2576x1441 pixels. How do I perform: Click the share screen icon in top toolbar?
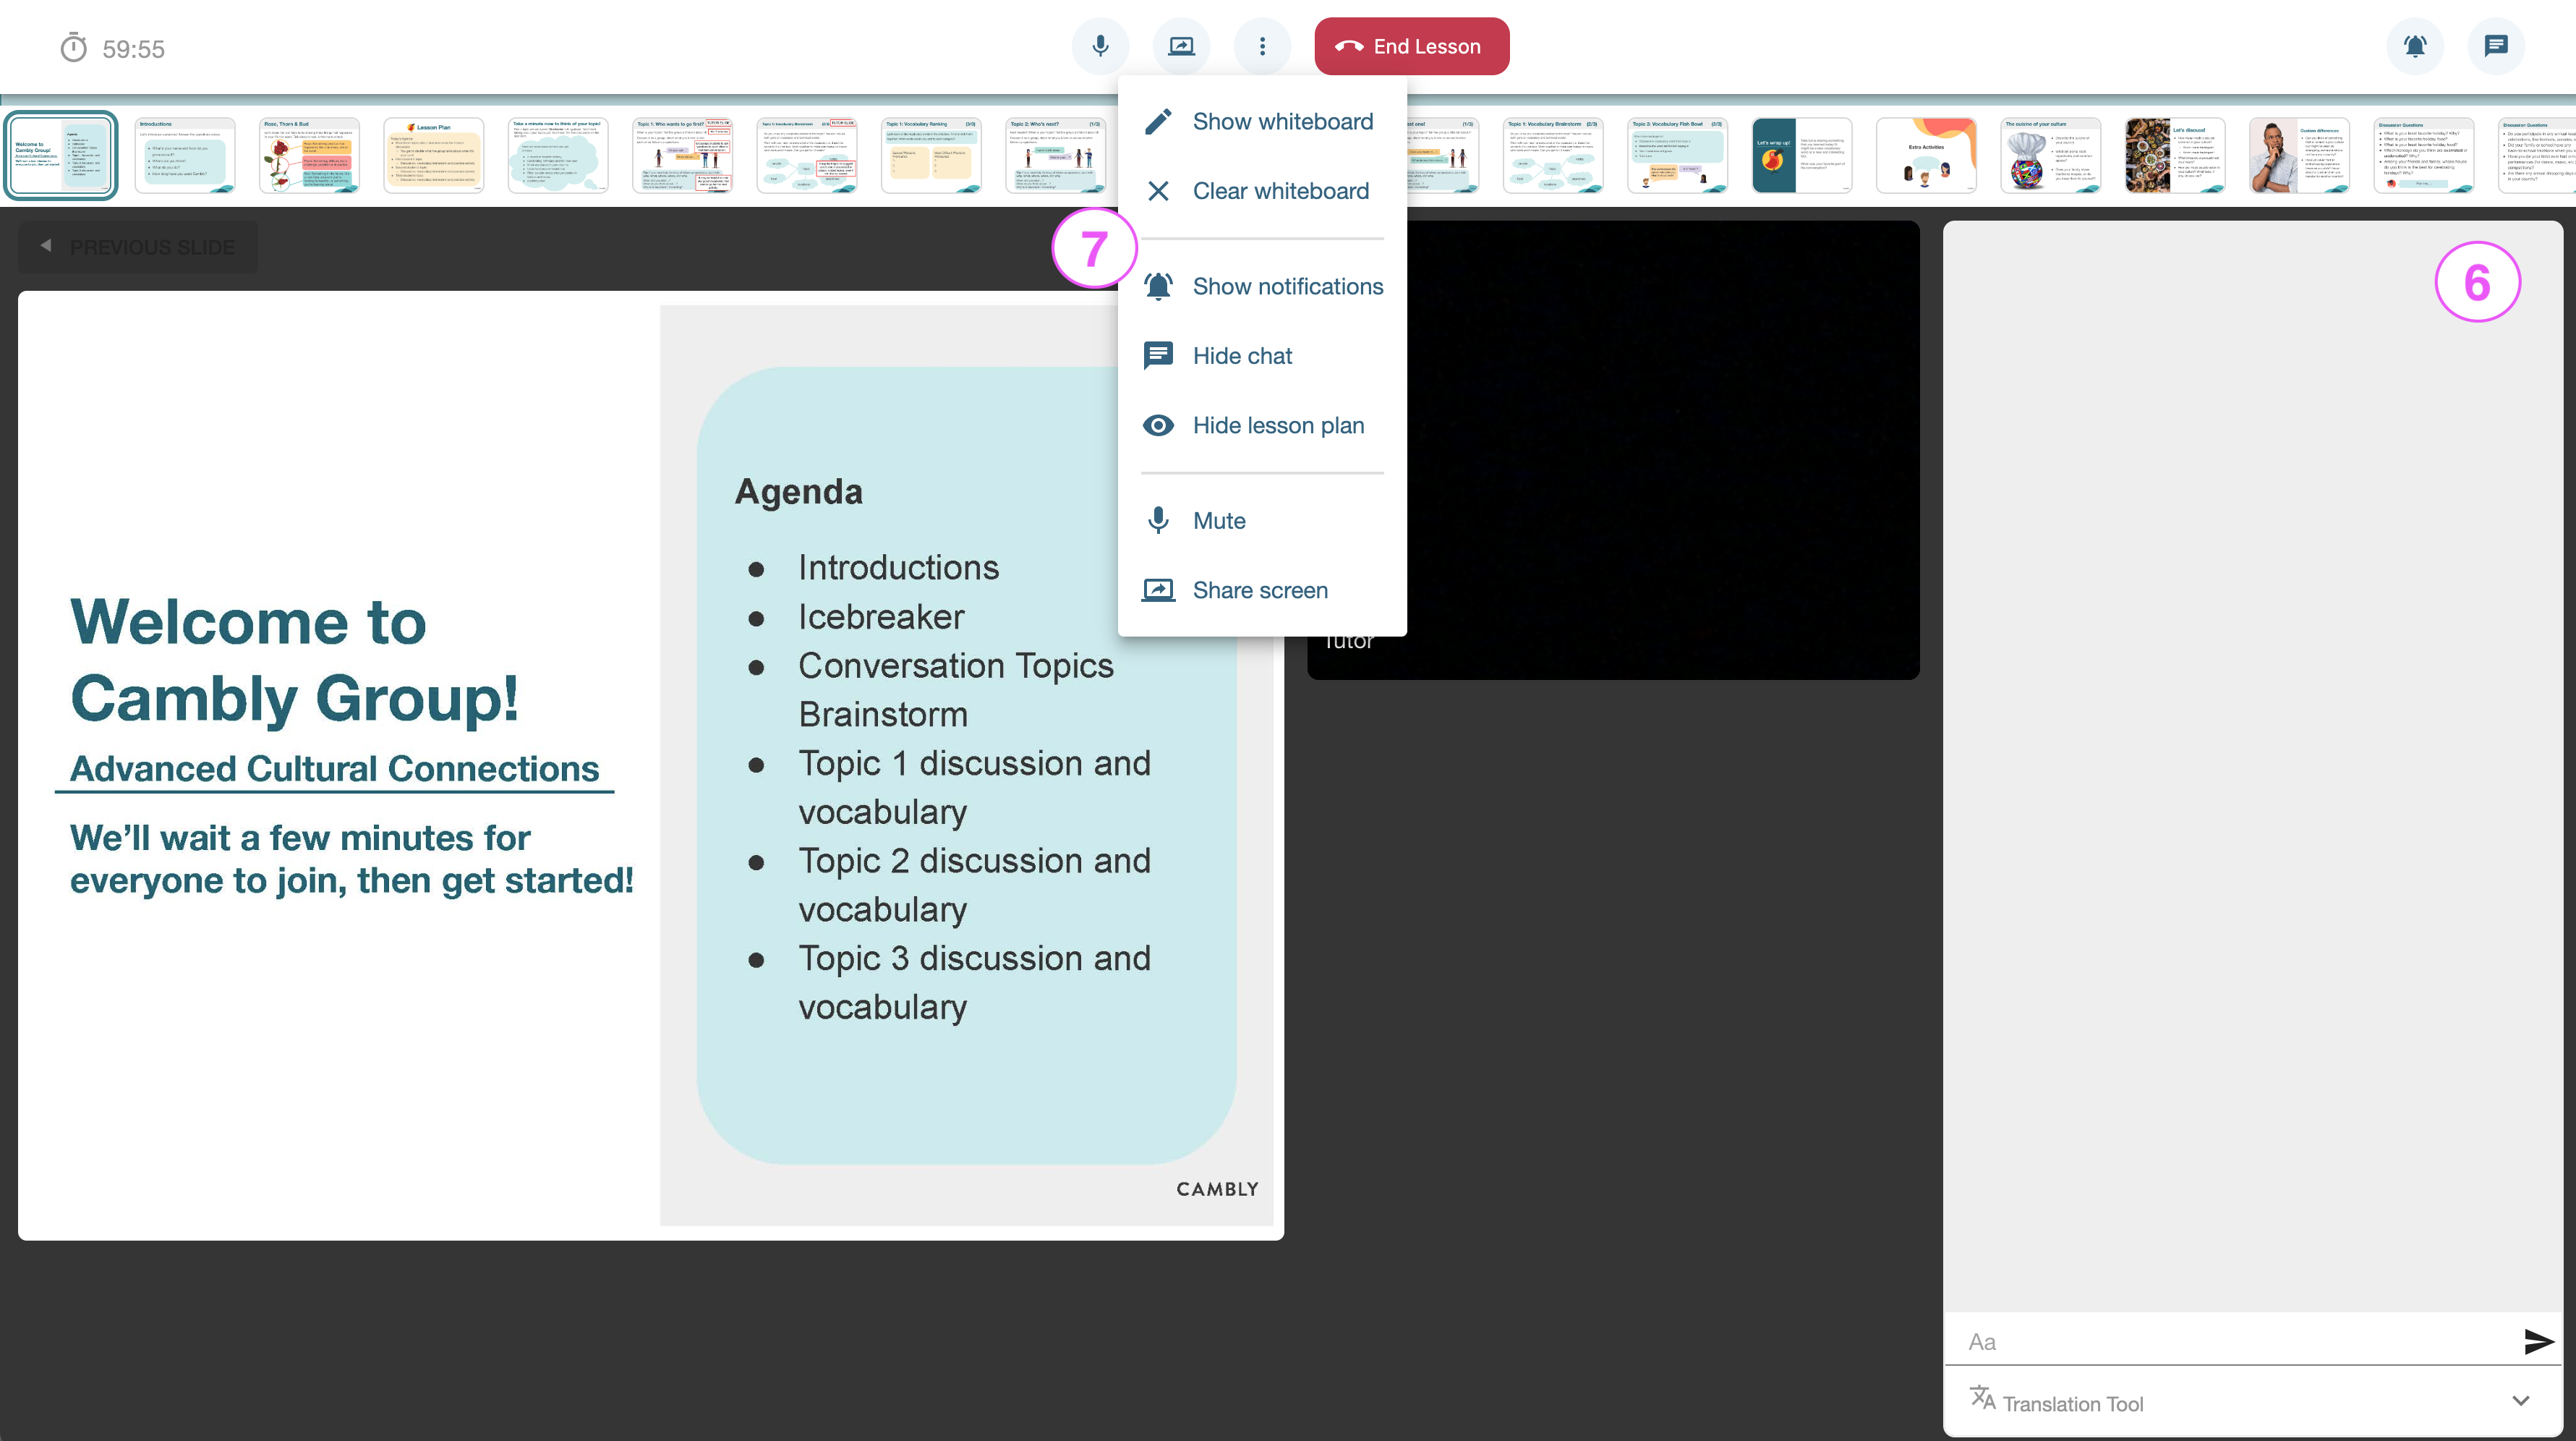coord(1181,46)
